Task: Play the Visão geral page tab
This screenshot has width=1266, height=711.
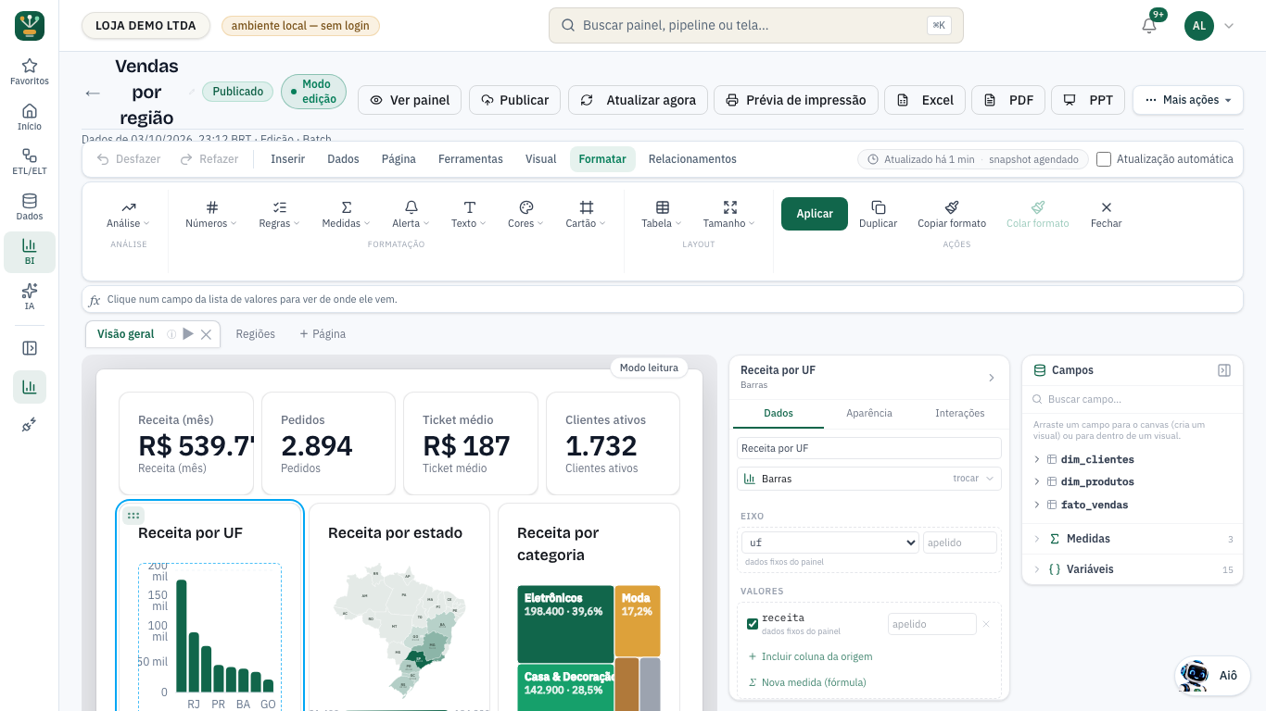Action: click(188, 334)
